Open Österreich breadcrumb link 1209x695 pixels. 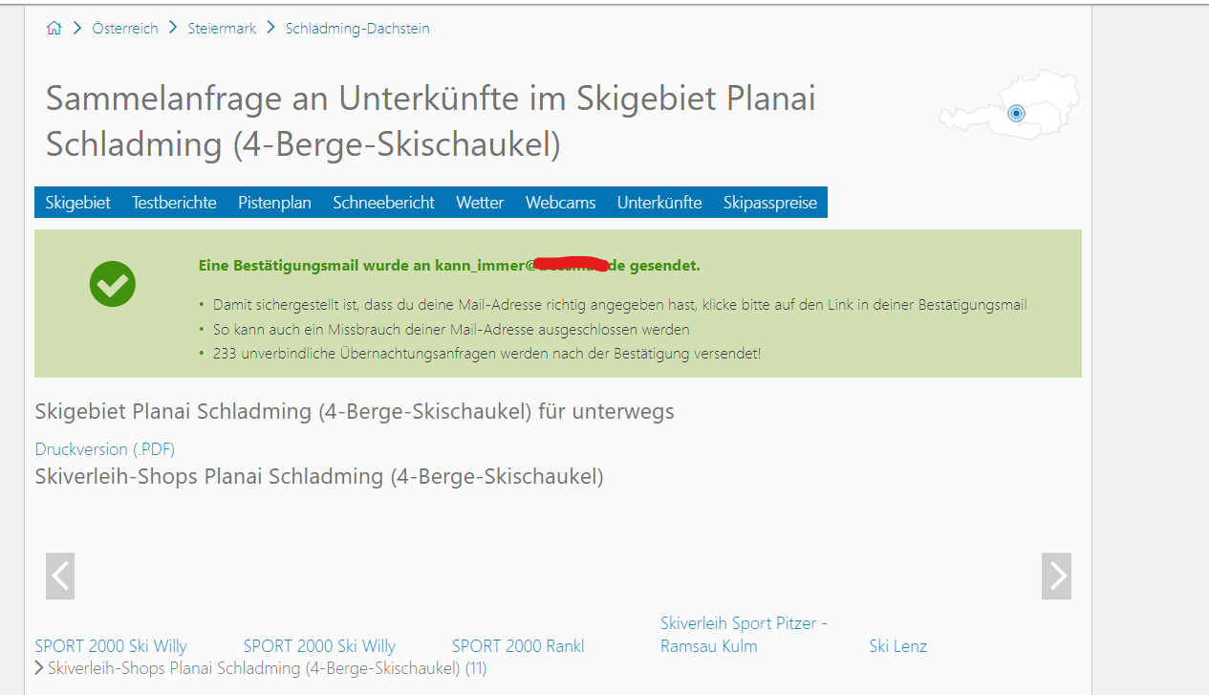[125, 29]
